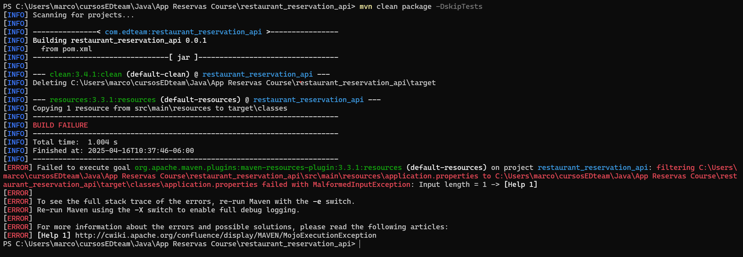This screenshot has height=257, width=743.
Task: Click the resources:3.3.1:resources plugin text
Action: coord(103,100)
